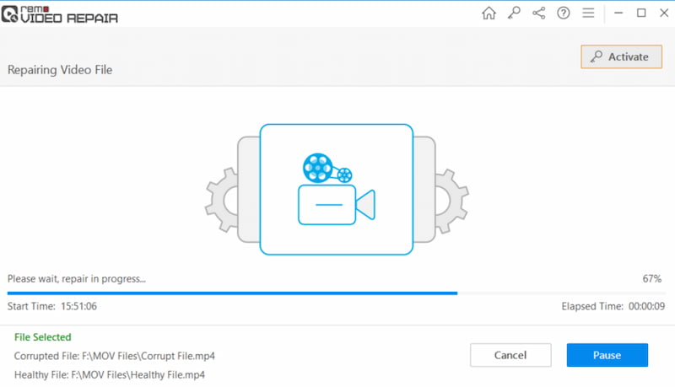Close the Remo Video Repair window
675x387 pixels.
point(664,13)
